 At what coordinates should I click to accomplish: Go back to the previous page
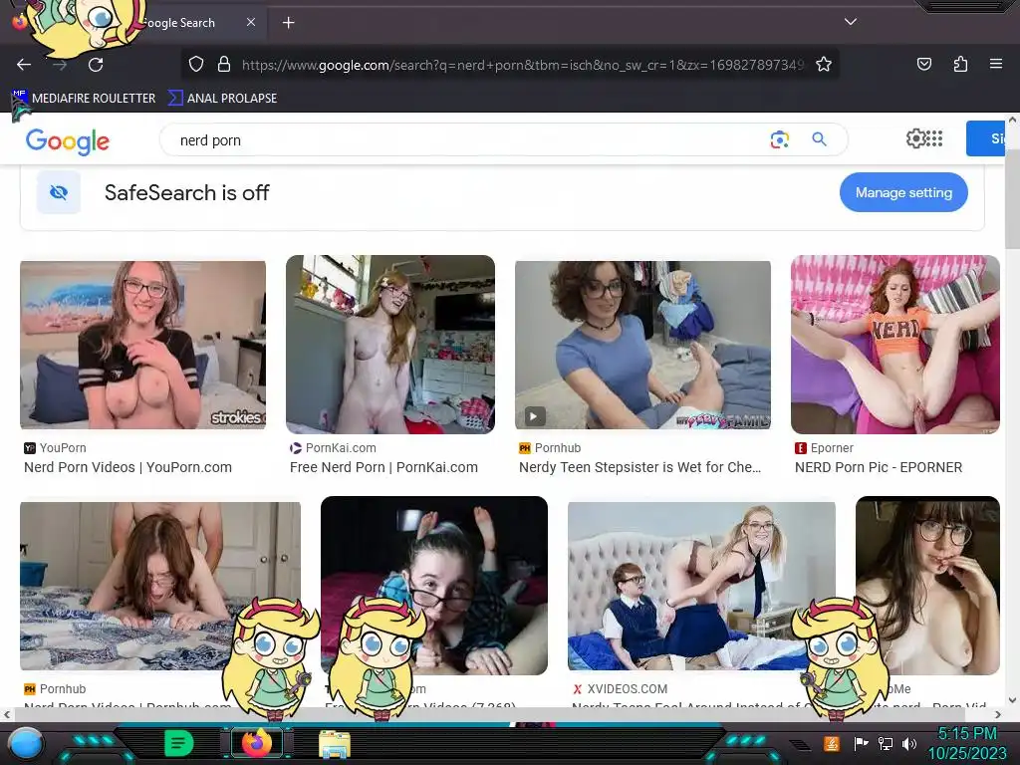point(24,65)
